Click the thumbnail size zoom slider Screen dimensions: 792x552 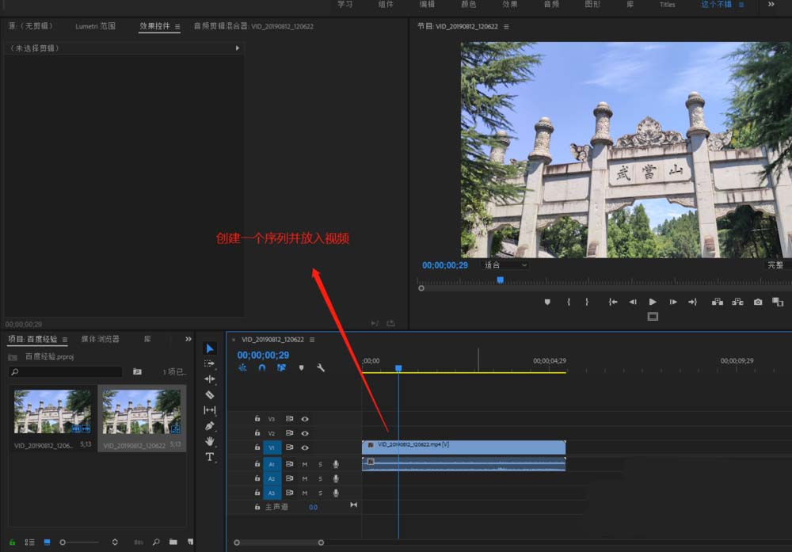click(x=63, y=542)
